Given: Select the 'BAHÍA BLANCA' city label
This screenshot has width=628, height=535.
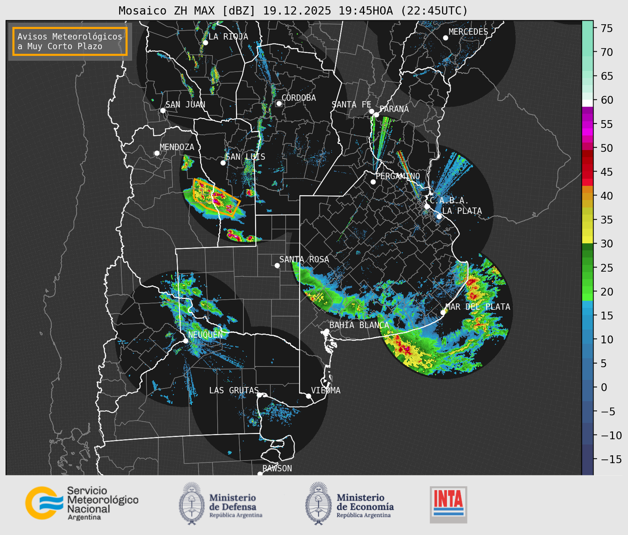Looking at the screenshot, I should (359, 325).
